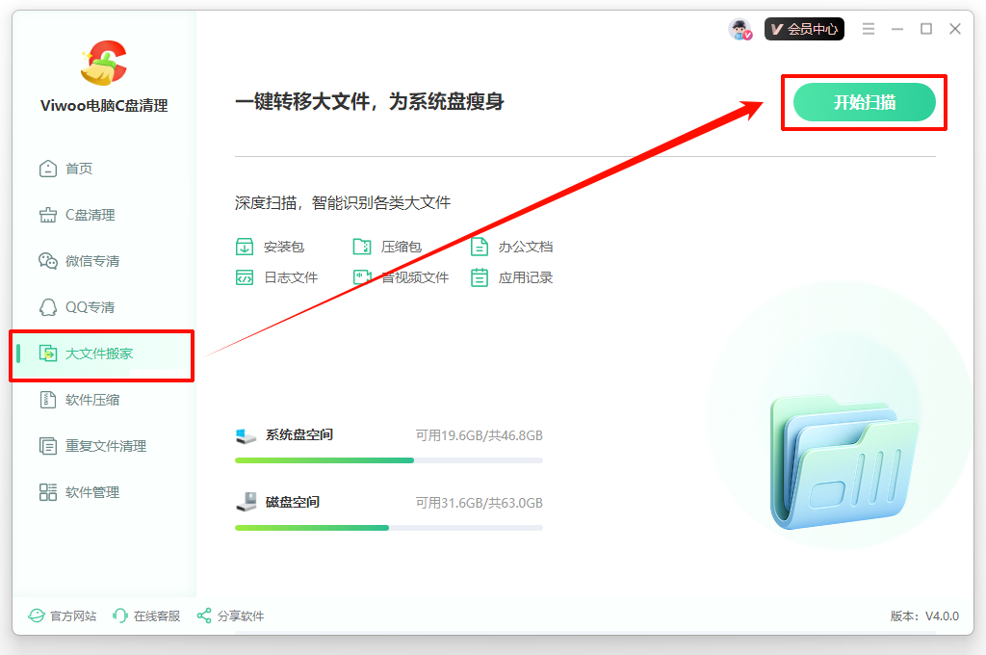
Task: Click the 安装包 file type icon
Action: [245, 247]
